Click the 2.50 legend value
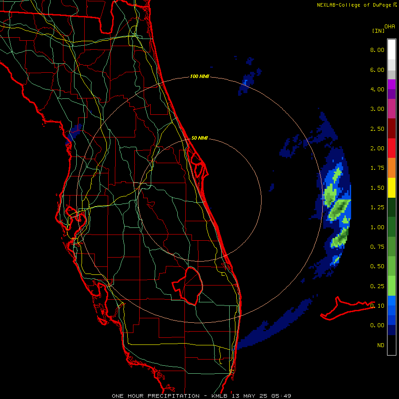 coord(377,129)
